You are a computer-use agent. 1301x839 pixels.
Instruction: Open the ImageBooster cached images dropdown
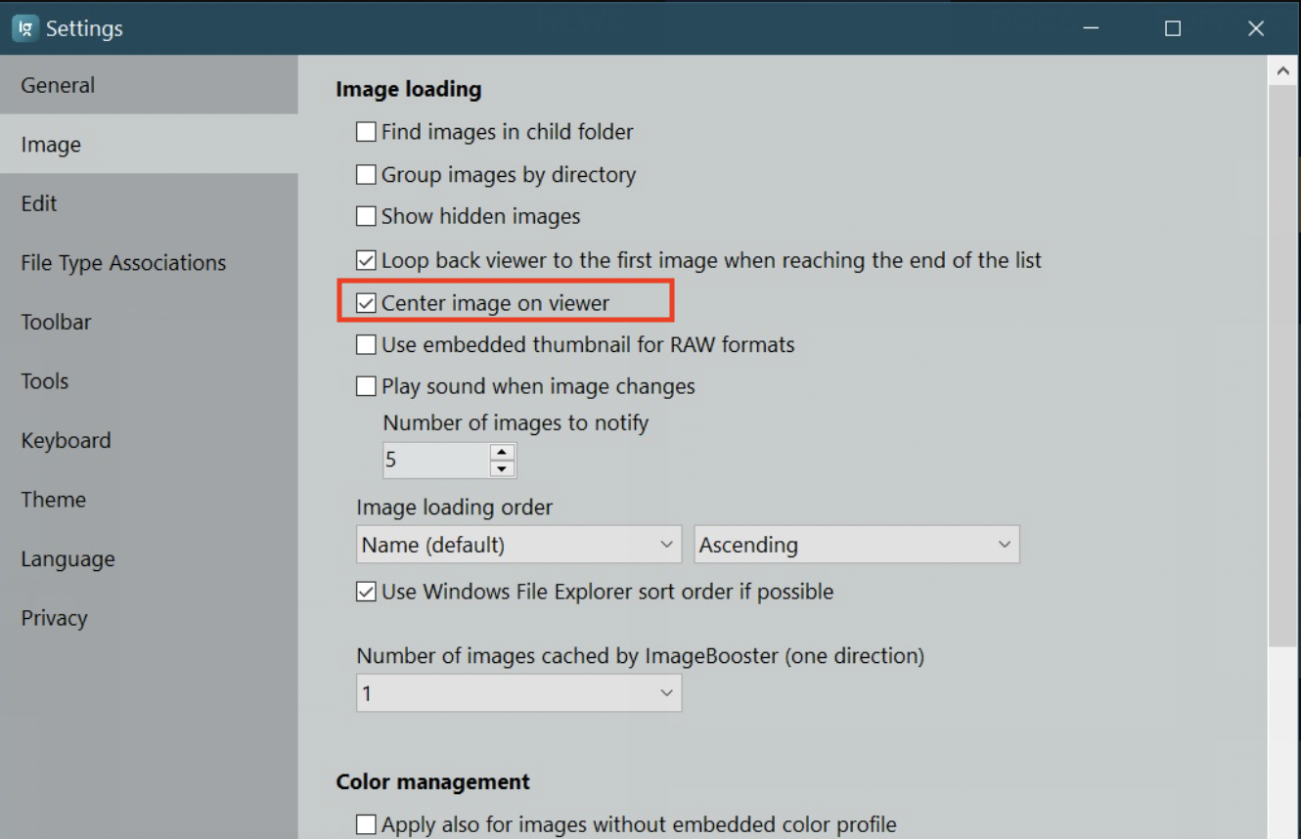tap(518, 692)
